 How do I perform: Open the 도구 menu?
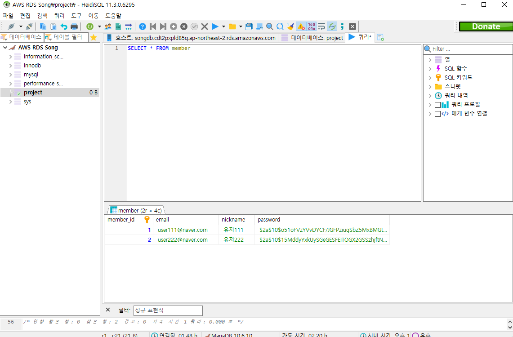click(76, 16)
